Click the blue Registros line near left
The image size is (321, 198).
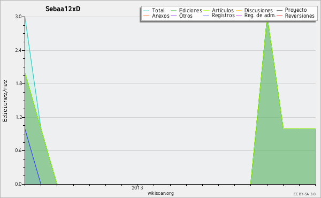[33, 156]
